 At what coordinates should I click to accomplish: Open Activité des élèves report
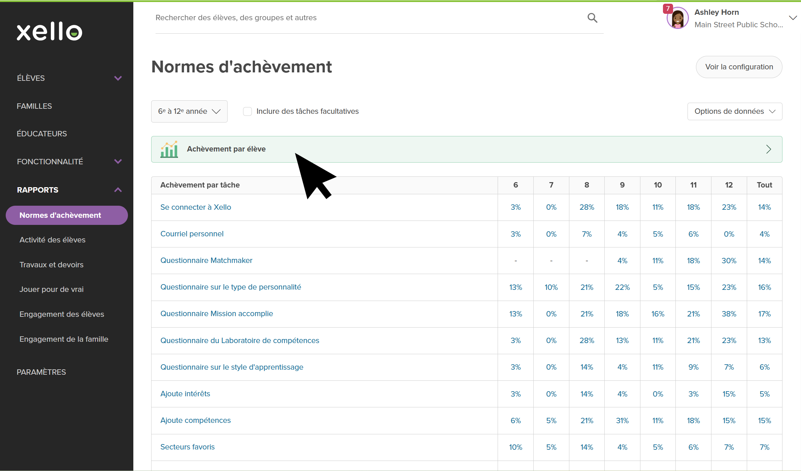point(53,240)
